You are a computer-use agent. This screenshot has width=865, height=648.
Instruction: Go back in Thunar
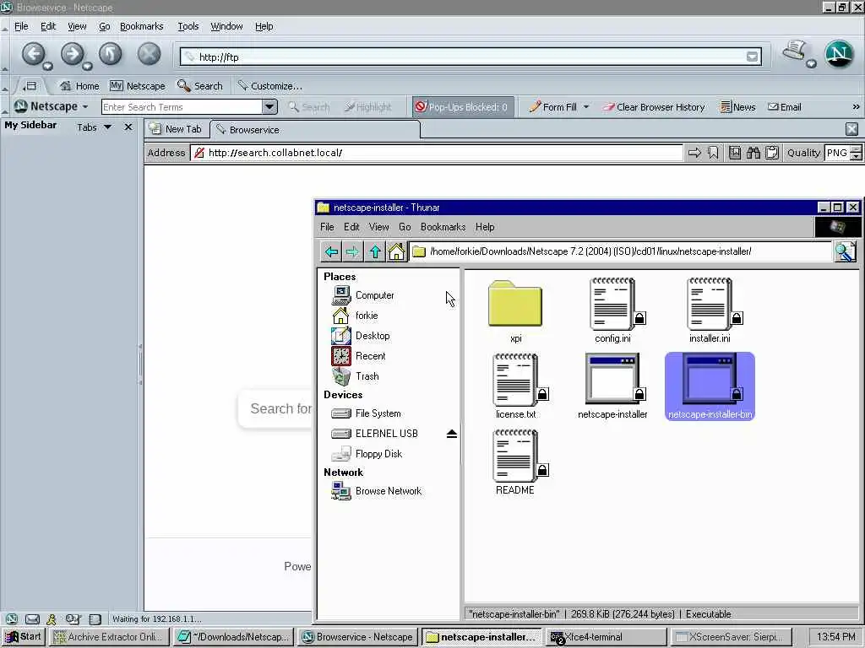click(x=331, y=251)
